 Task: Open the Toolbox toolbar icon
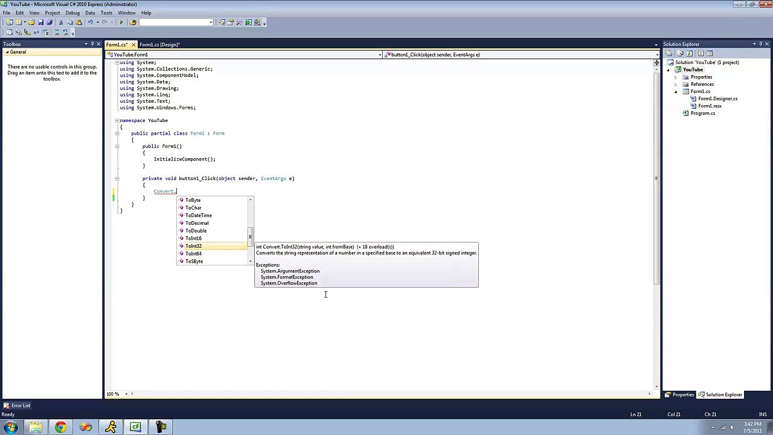coord(239,22)
